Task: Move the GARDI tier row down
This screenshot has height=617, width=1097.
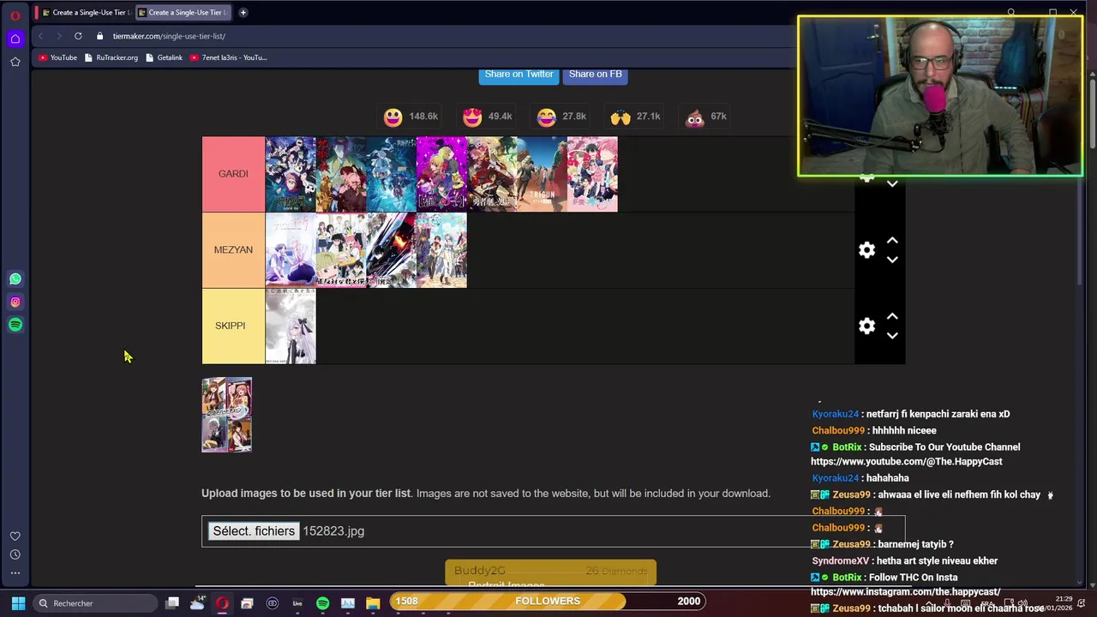Action: 892,183
